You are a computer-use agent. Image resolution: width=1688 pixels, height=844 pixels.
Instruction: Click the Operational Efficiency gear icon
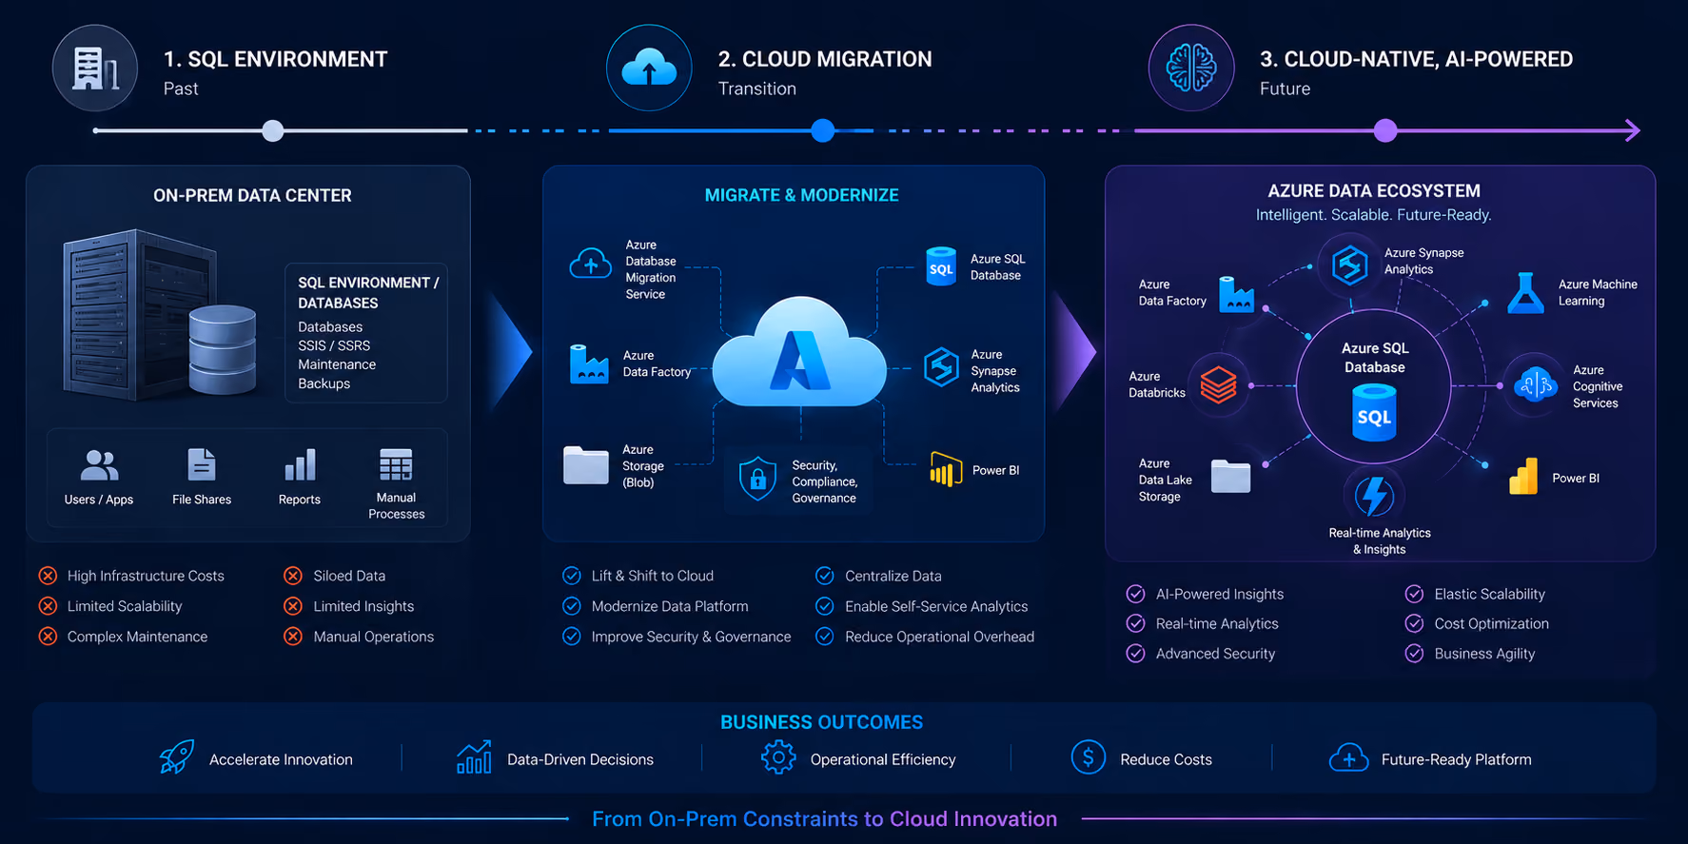777,757
